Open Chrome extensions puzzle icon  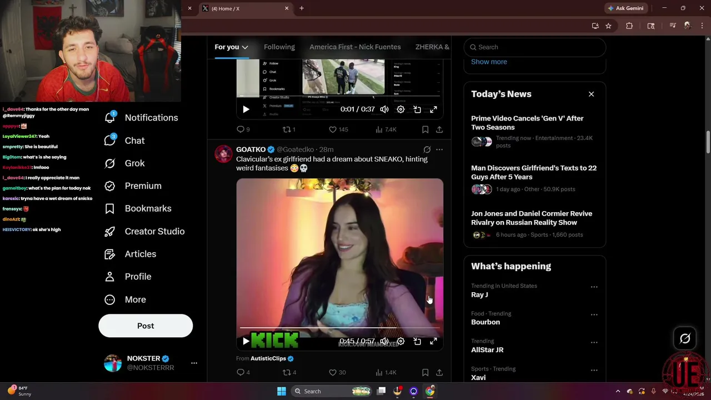(629, 26)
